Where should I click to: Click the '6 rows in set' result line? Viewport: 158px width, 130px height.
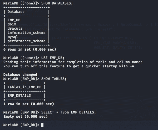tap(29, 49)
